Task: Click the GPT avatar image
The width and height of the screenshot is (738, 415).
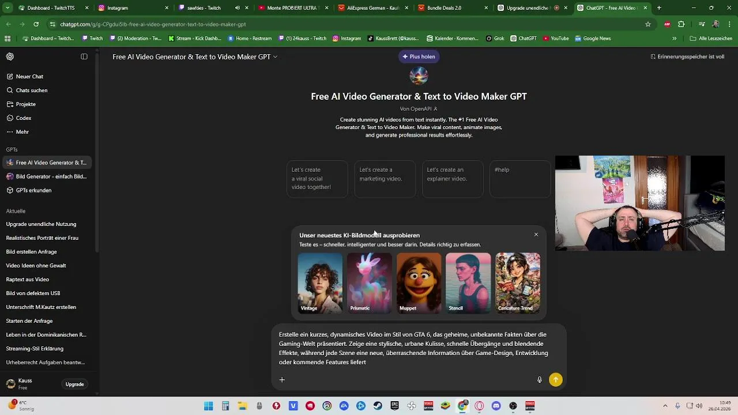Action: [419, 76]
